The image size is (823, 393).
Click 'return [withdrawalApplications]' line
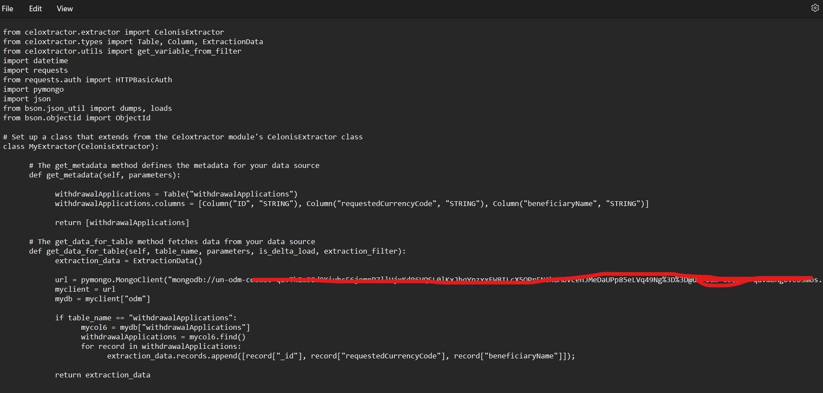(x=122, y=222)
